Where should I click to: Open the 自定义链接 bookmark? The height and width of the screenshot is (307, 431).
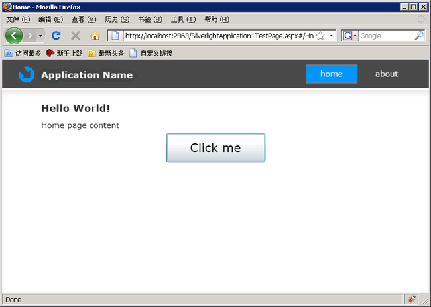point(151,53)
